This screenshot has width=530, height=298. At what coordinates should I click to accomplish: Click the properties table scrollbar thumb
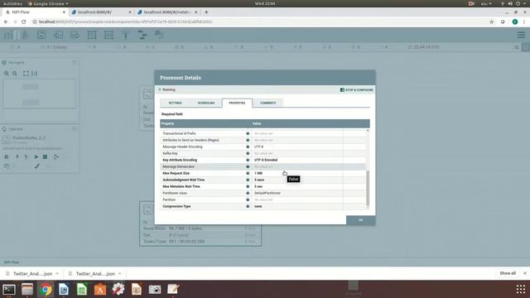(368, 188)
